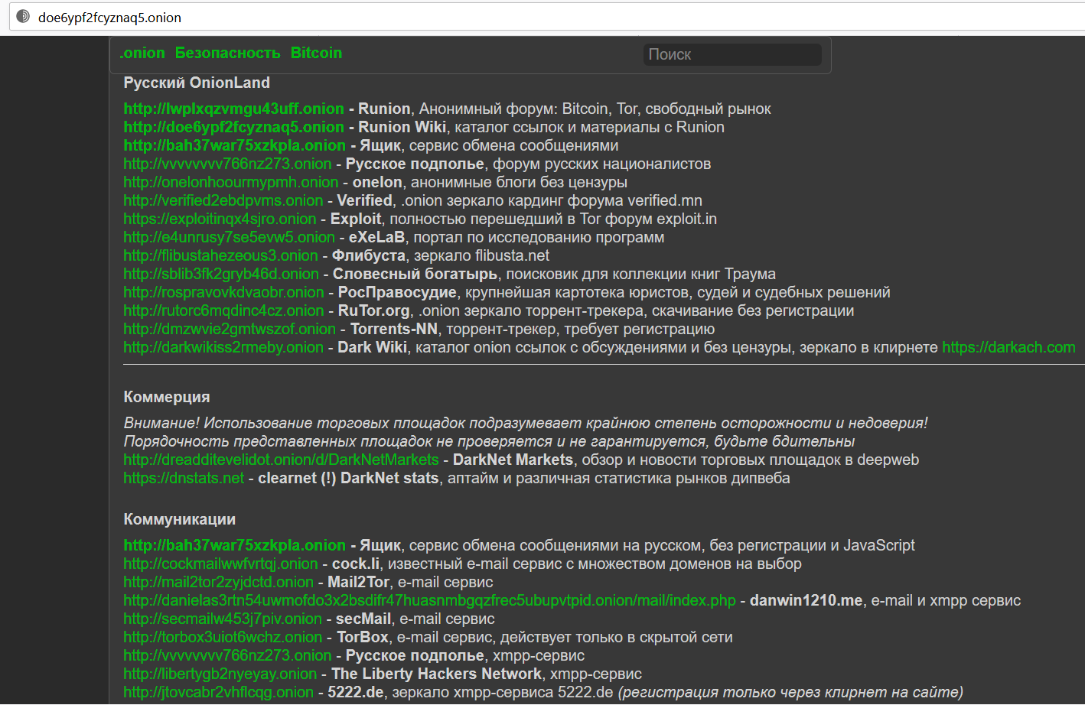
Task: Open the torbox3uiot6wchz.onion link
Action: [223, 637]
